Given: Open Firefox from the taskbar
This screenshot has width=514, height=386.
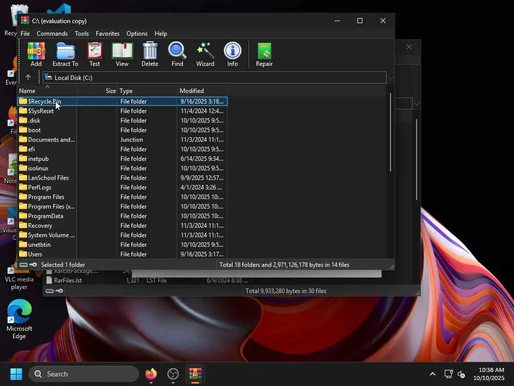Looking at the screenshot, I should coord(151,374).
